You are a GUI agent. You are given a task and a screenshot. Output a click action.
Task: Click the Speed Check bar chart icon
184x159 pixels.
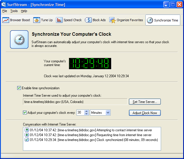point(59,20)
